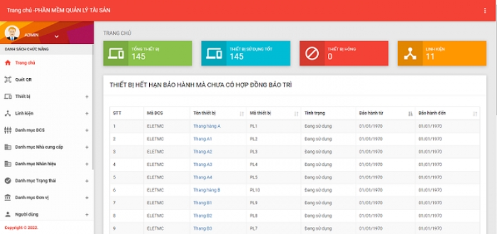This screenshot has height=234, width=497.
Task: Open Người dùng menu label
Action: pyautogui.click(x=26, y=215)
